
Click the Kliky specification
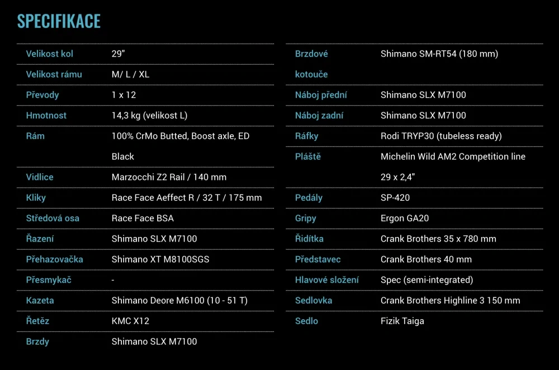(x=36, y=197)
